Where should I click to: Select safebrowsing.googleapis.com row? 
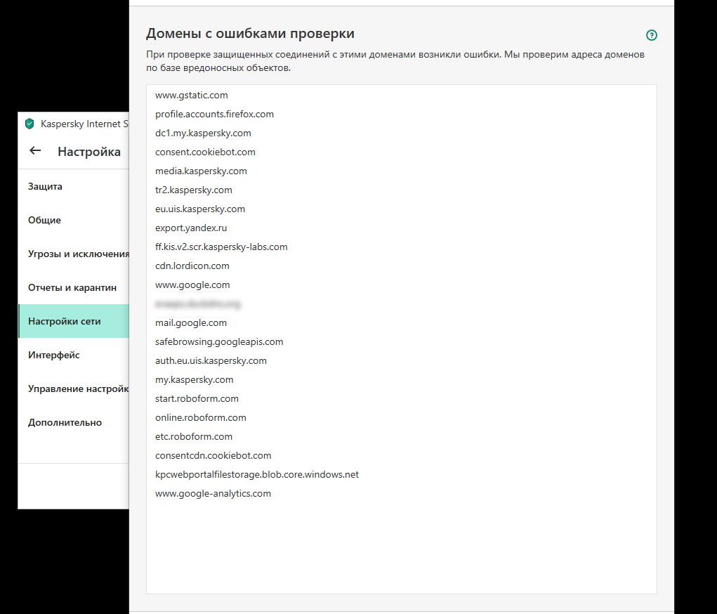coord(402,341)
